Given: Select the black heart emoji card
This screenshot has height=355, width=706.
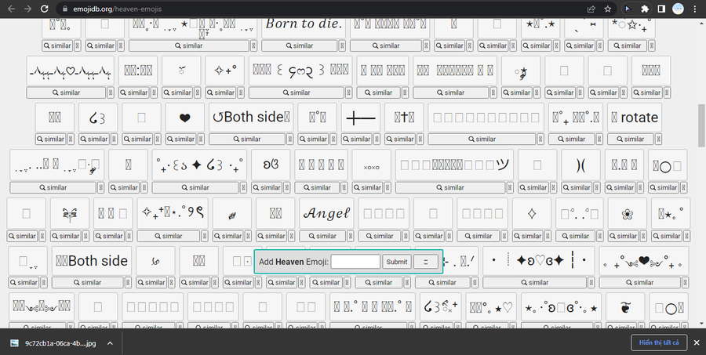Looking at the screenshot, I should [184, 118].
